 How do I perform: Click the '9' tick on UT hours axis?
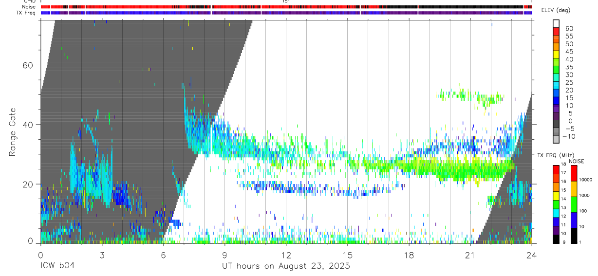[x=224, y=255]
